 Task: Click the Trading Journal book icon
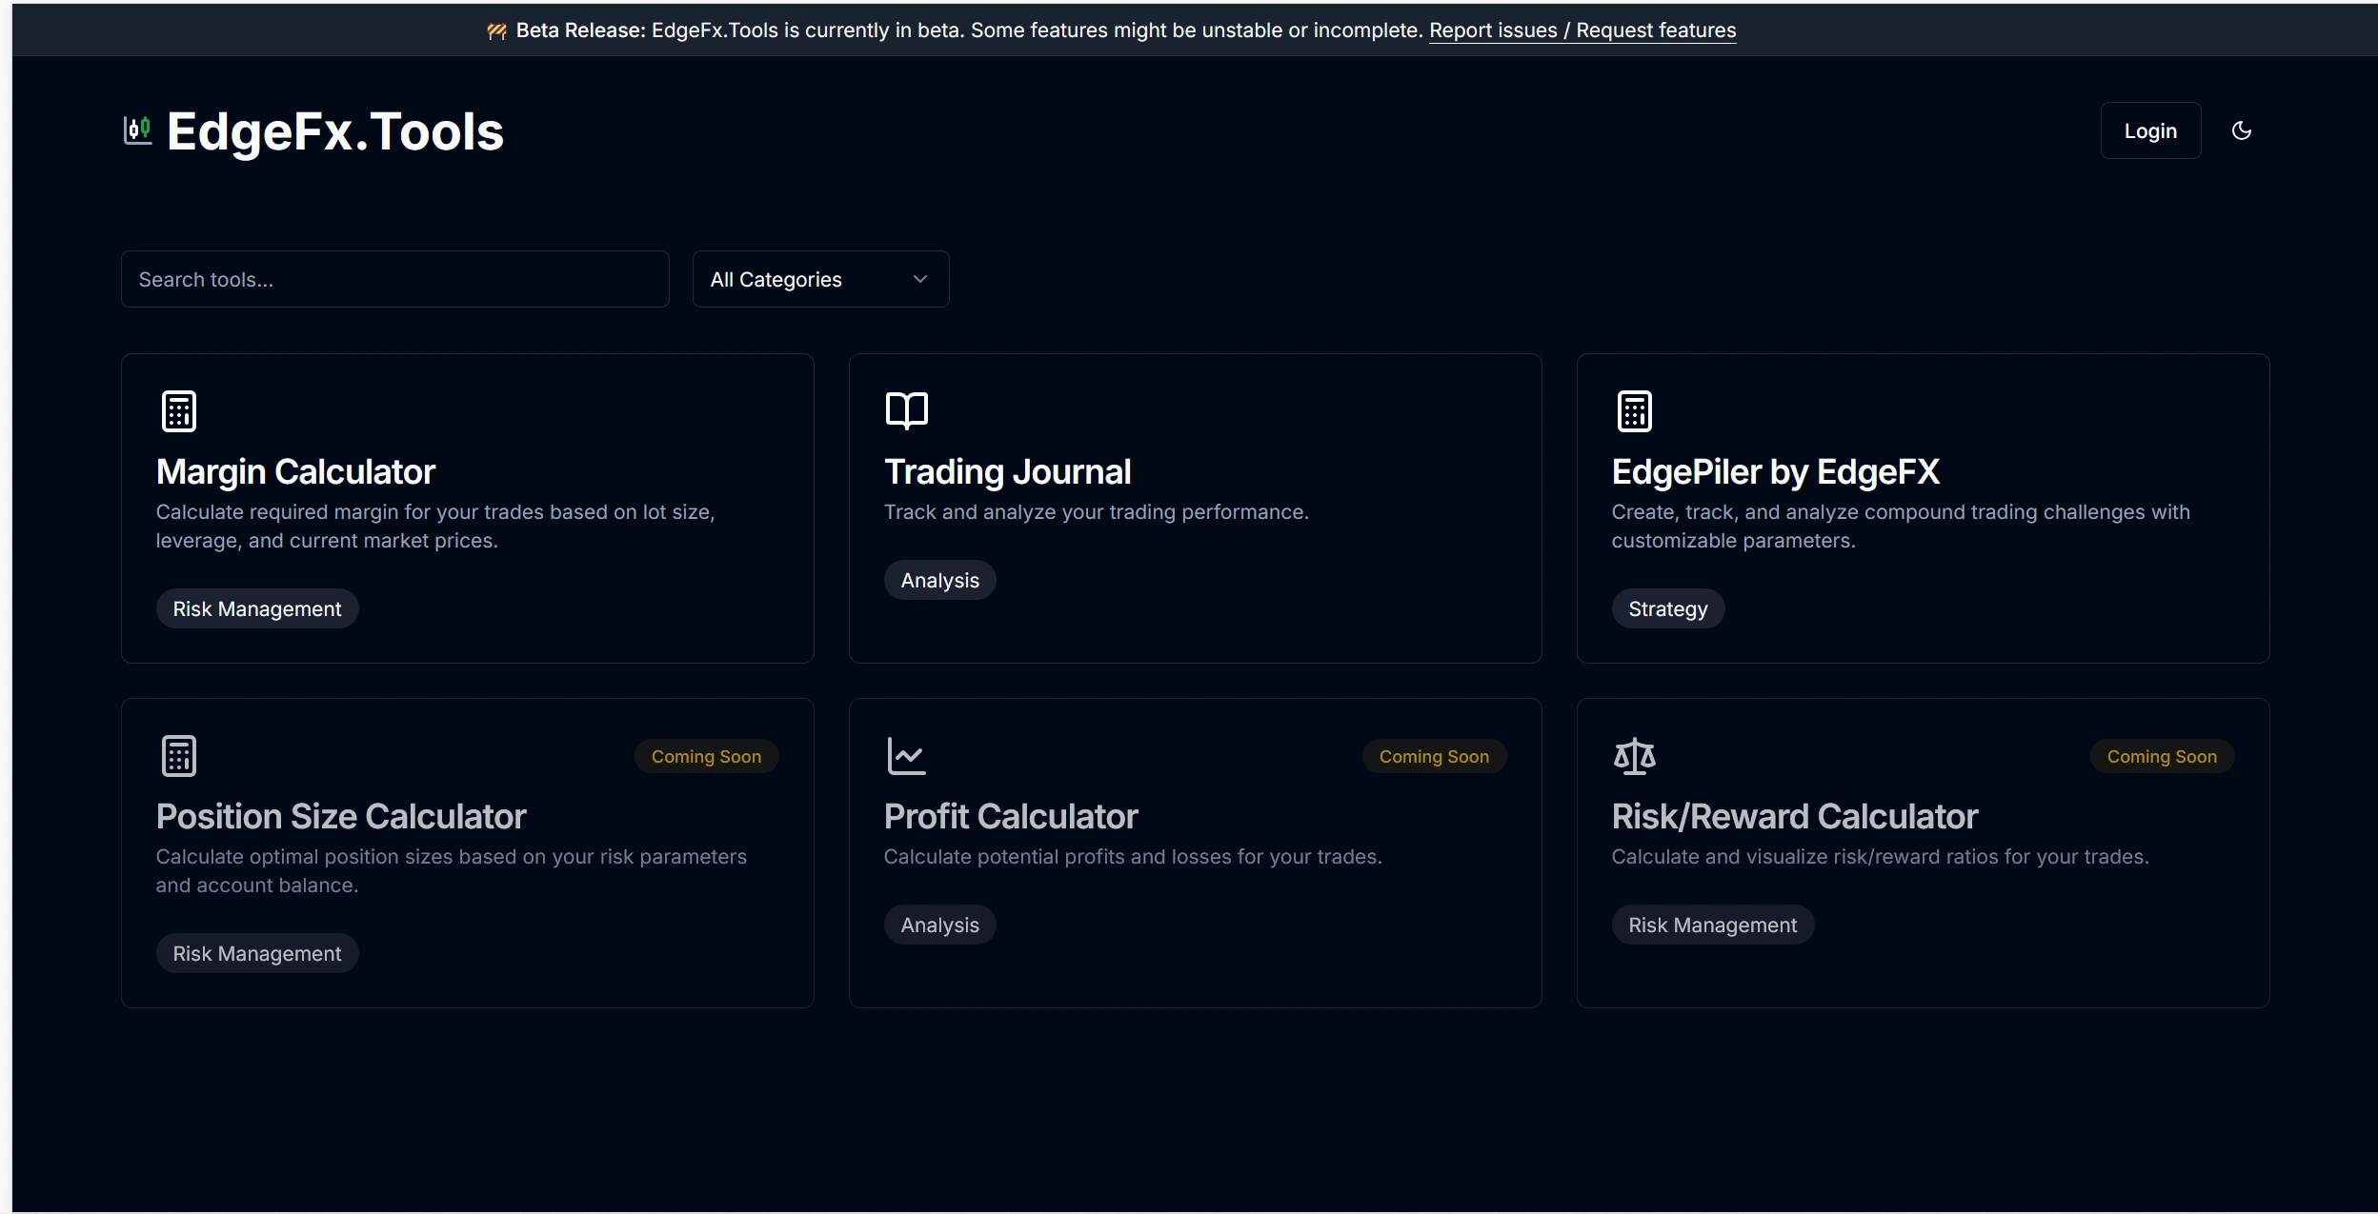coord(906,410)
